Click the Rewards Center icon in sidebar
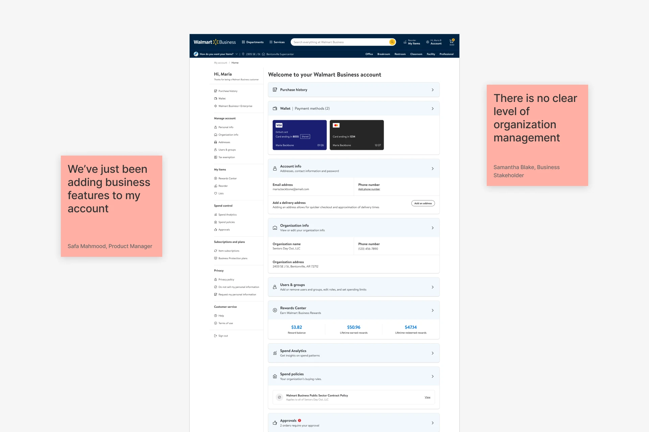The height and width of the screenshot is (432, 649). click(x=216, y=178)
